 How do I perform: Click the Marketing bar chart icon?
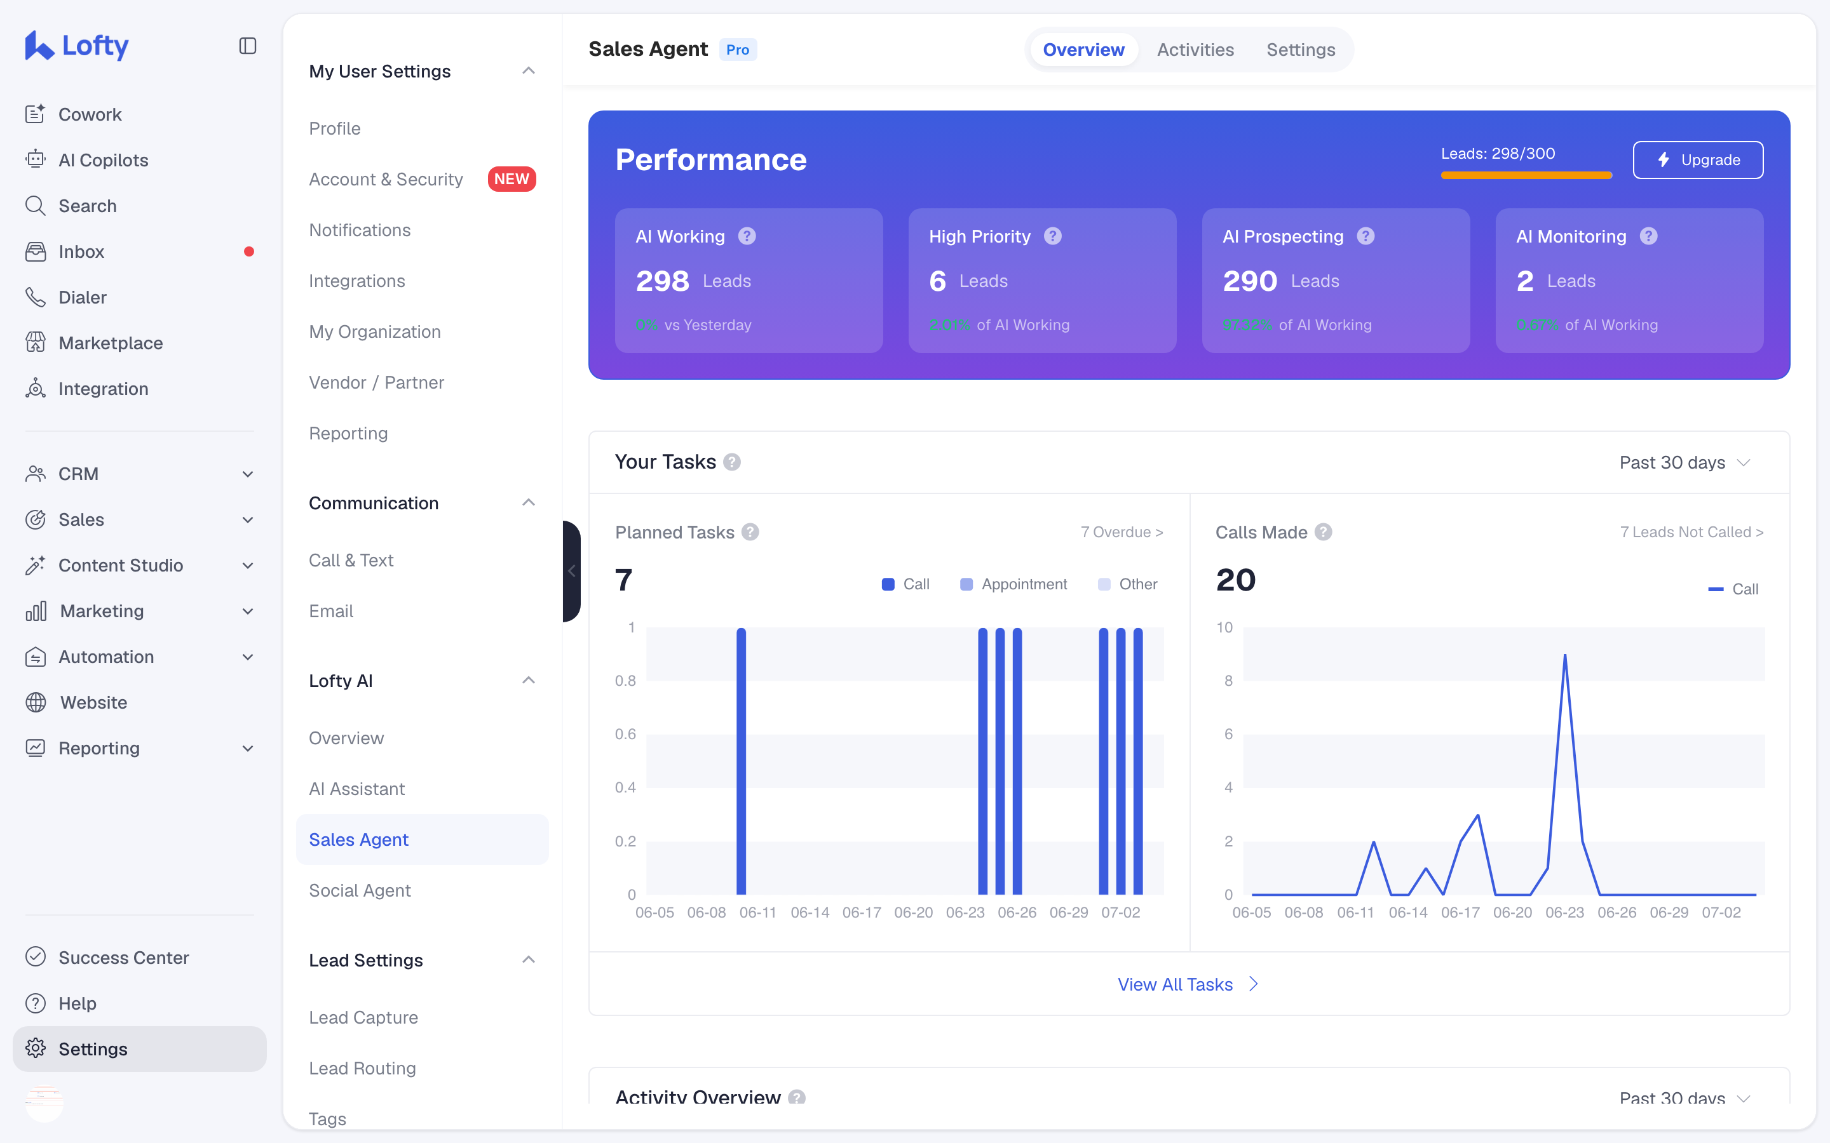(x=36, y=611)
